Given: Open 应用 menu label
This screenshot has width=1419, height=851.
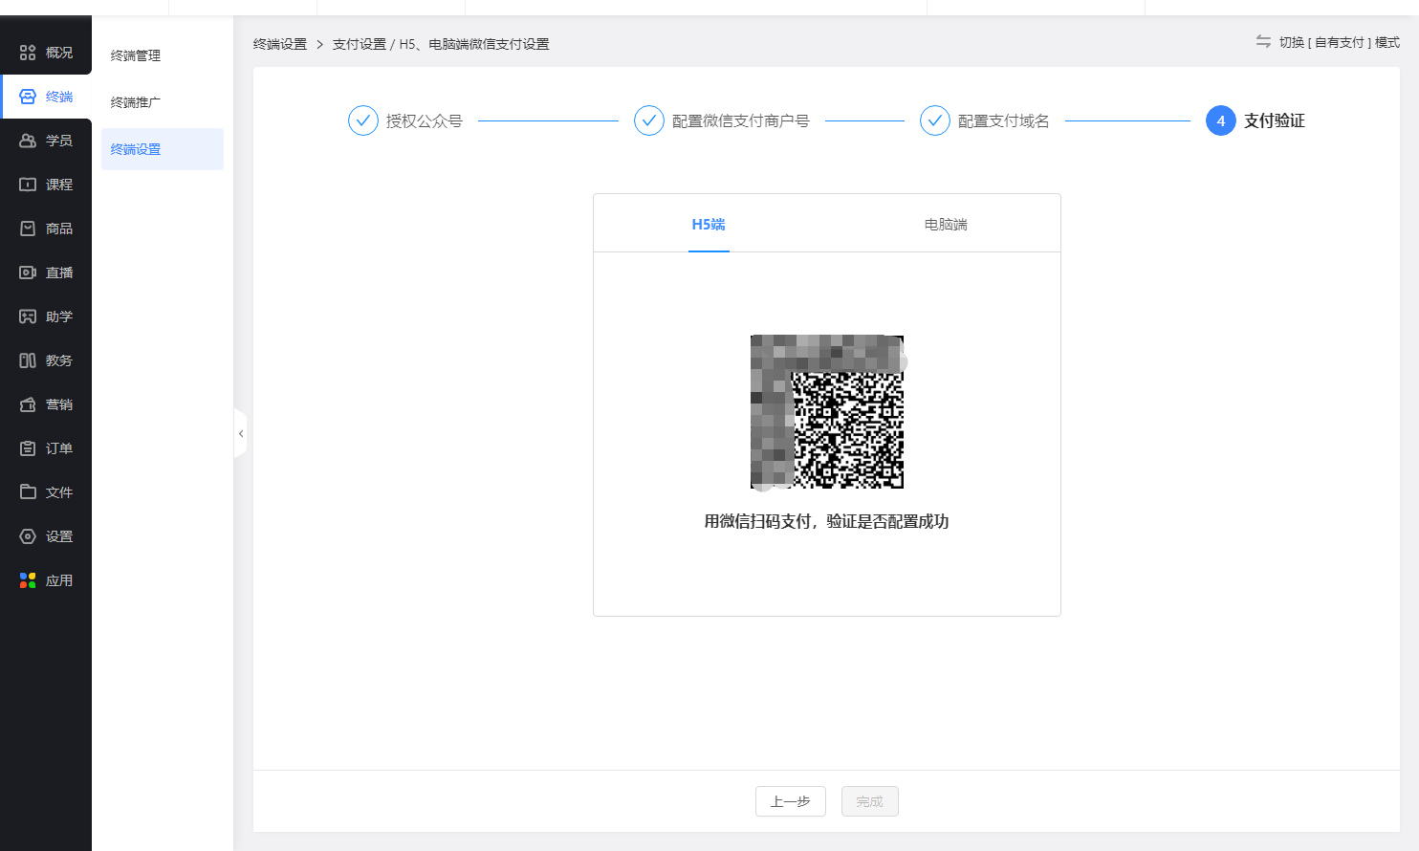Looking at the screenshot, I should click(59, 580).
